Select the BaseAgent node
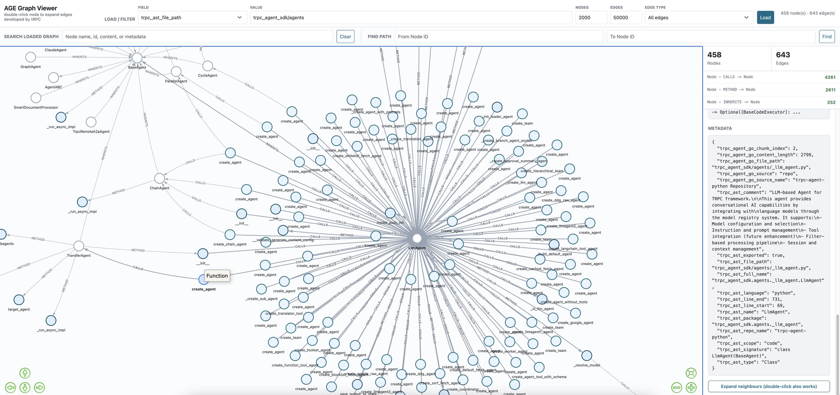 (x=137, y=57)
